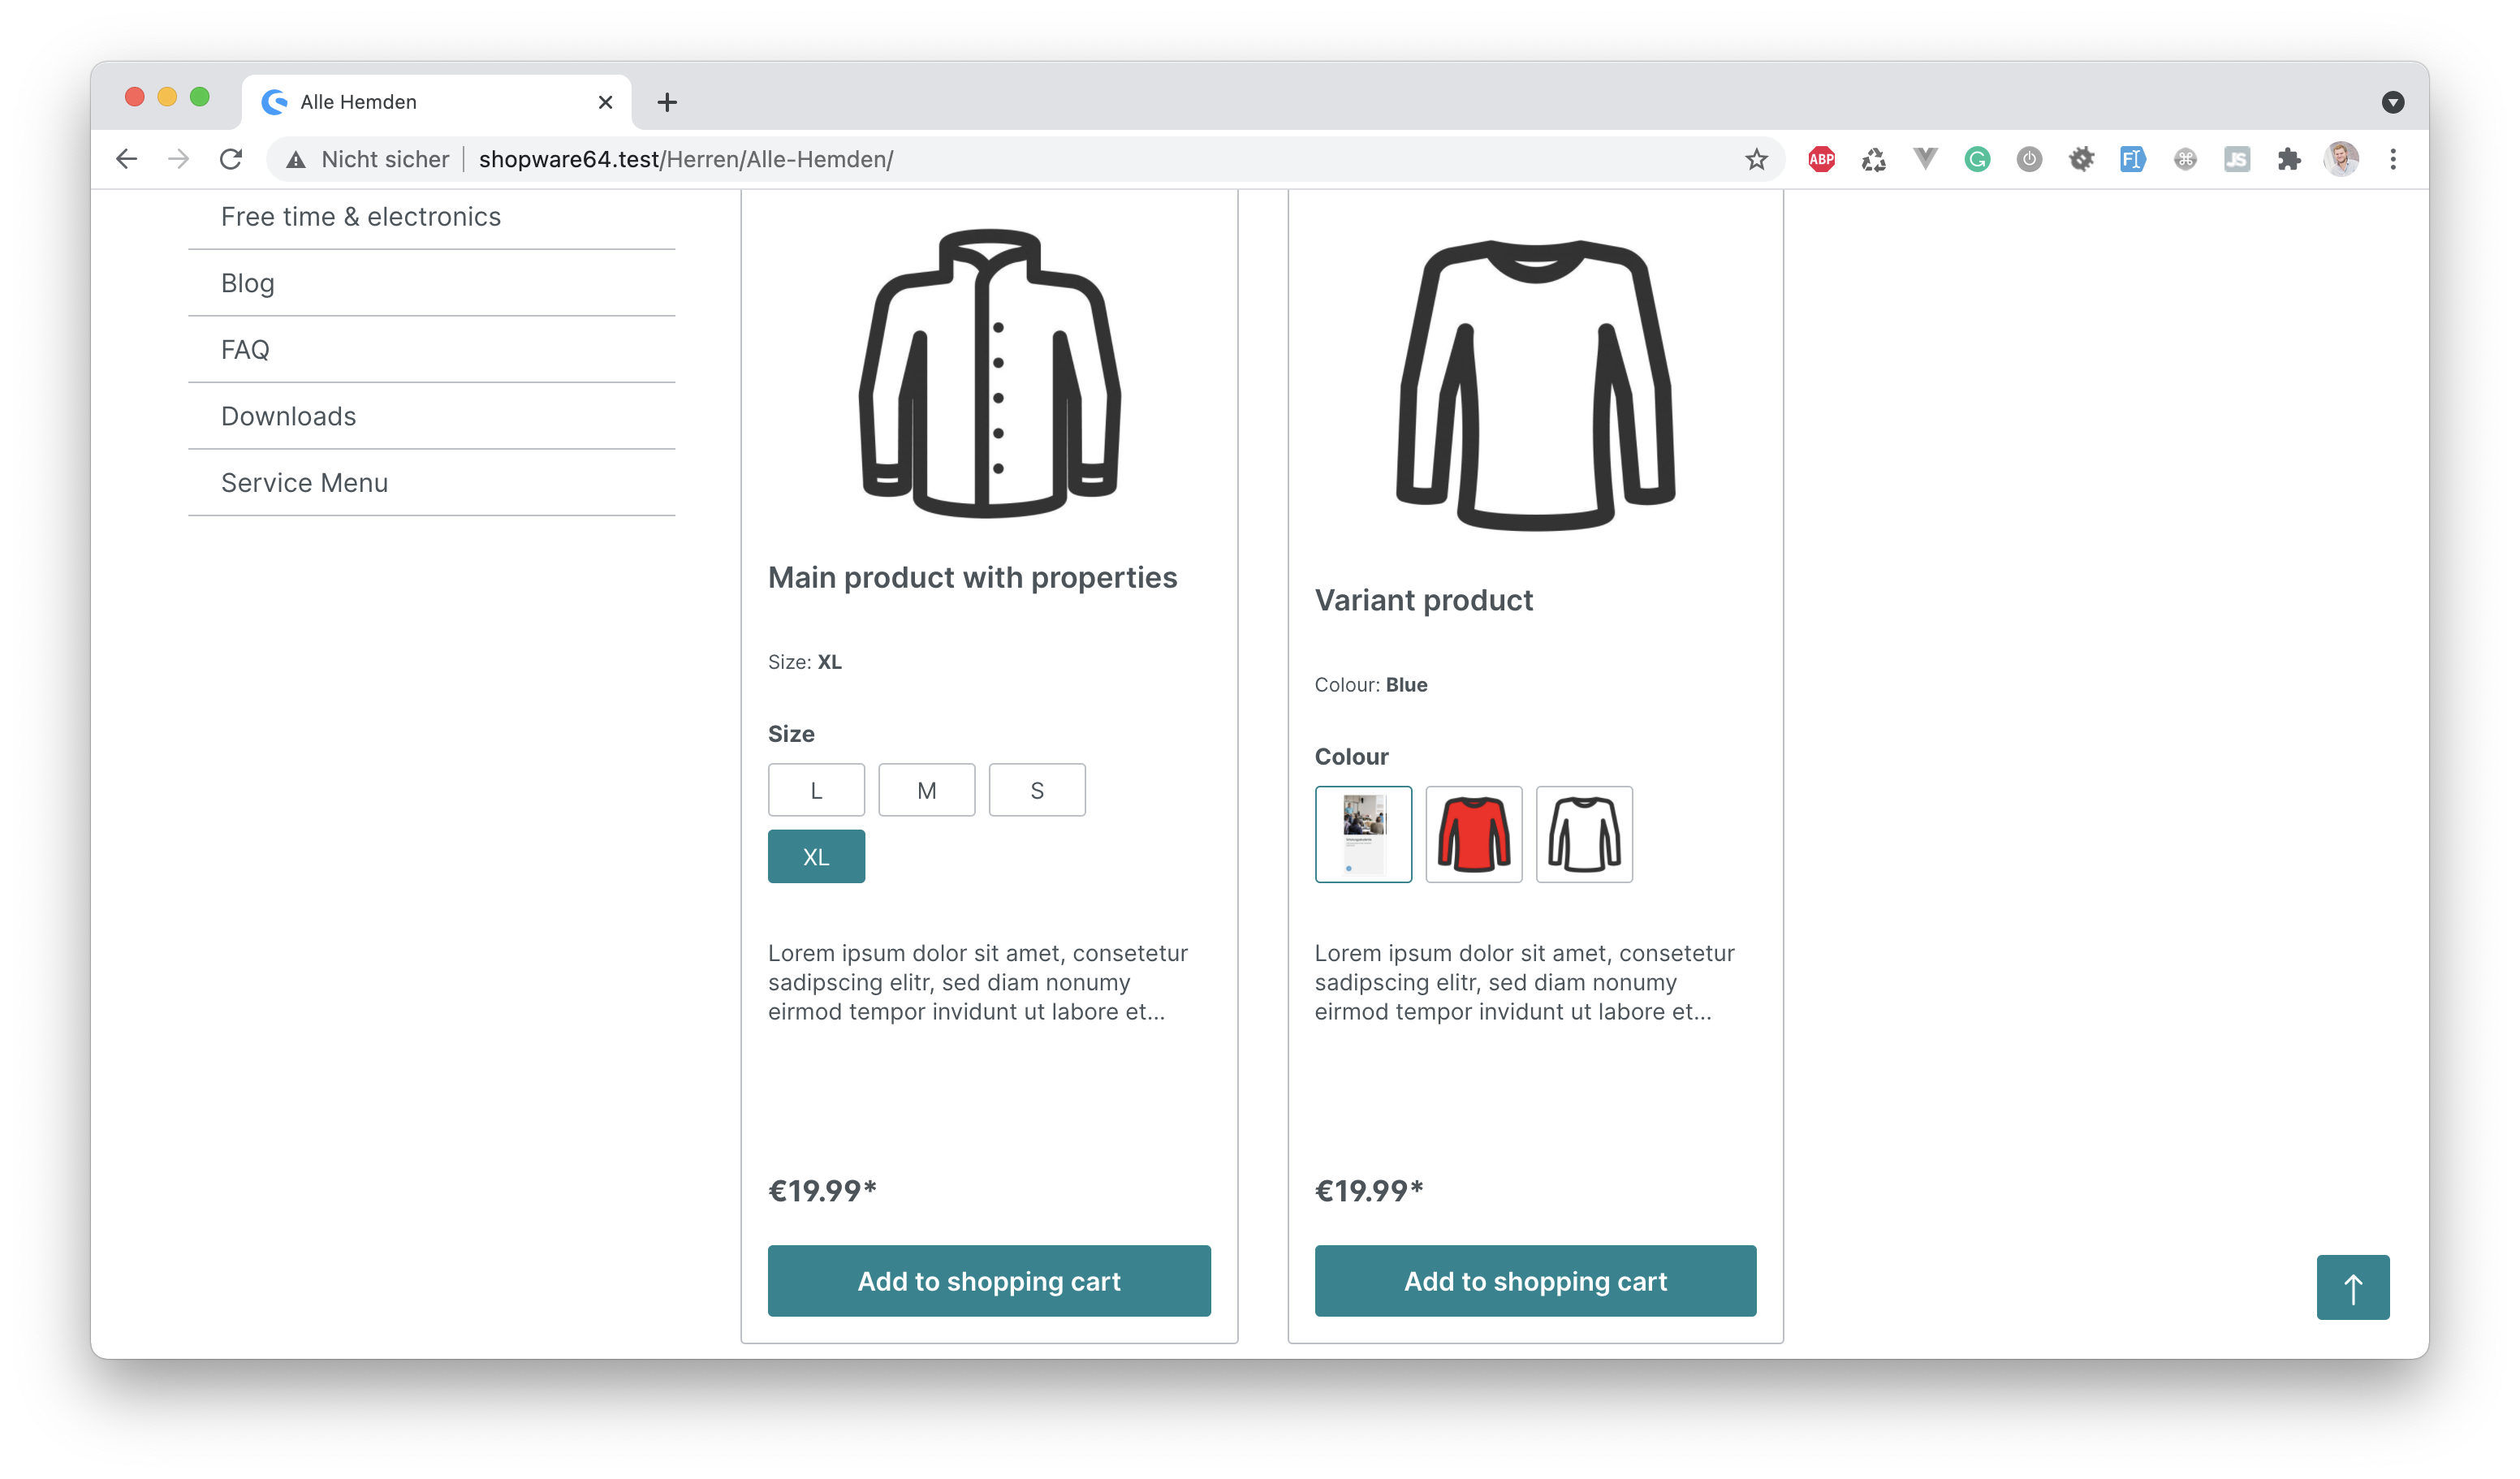Click the browser address bar URL
2520x1479 pixels.
pos(686,159)
